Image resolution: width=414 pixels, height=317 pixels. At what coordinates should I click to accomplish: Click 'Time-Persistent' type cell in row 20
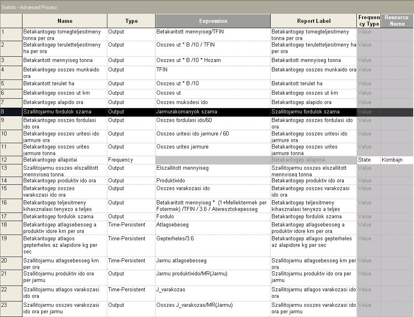131,264
